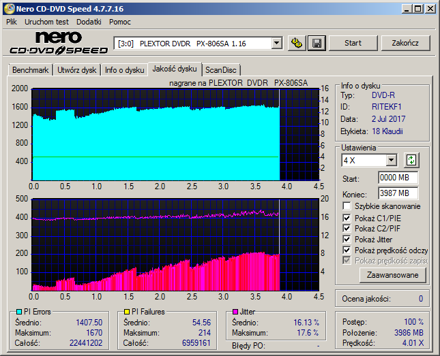The width and height of the screenshot is (440, 356).
Task: Maximize the Nero CD-DVD Speed window
Action: [418, 9]
